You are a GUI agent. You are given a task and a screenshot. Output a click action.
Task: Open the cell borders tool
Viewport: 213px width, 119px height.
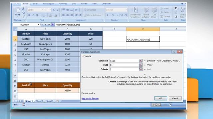click(x=44, y=15)
